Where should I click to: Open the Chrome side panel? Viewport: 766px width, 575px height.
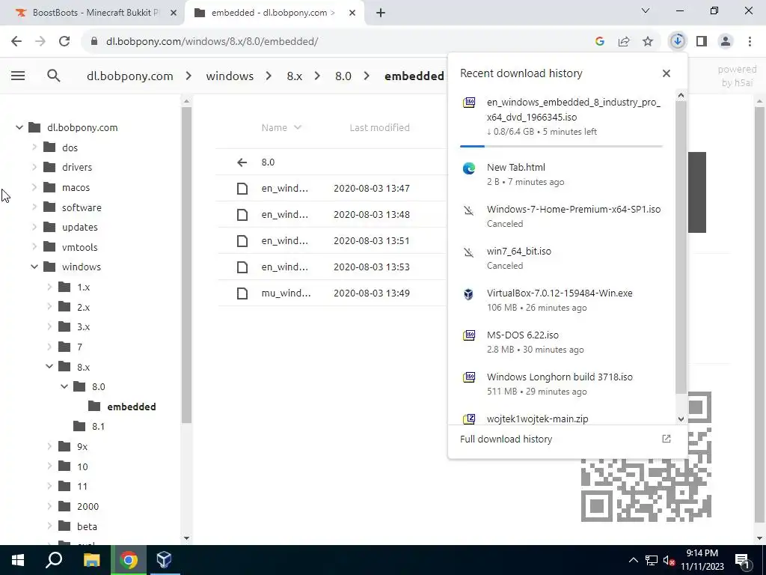pos(702,42)
